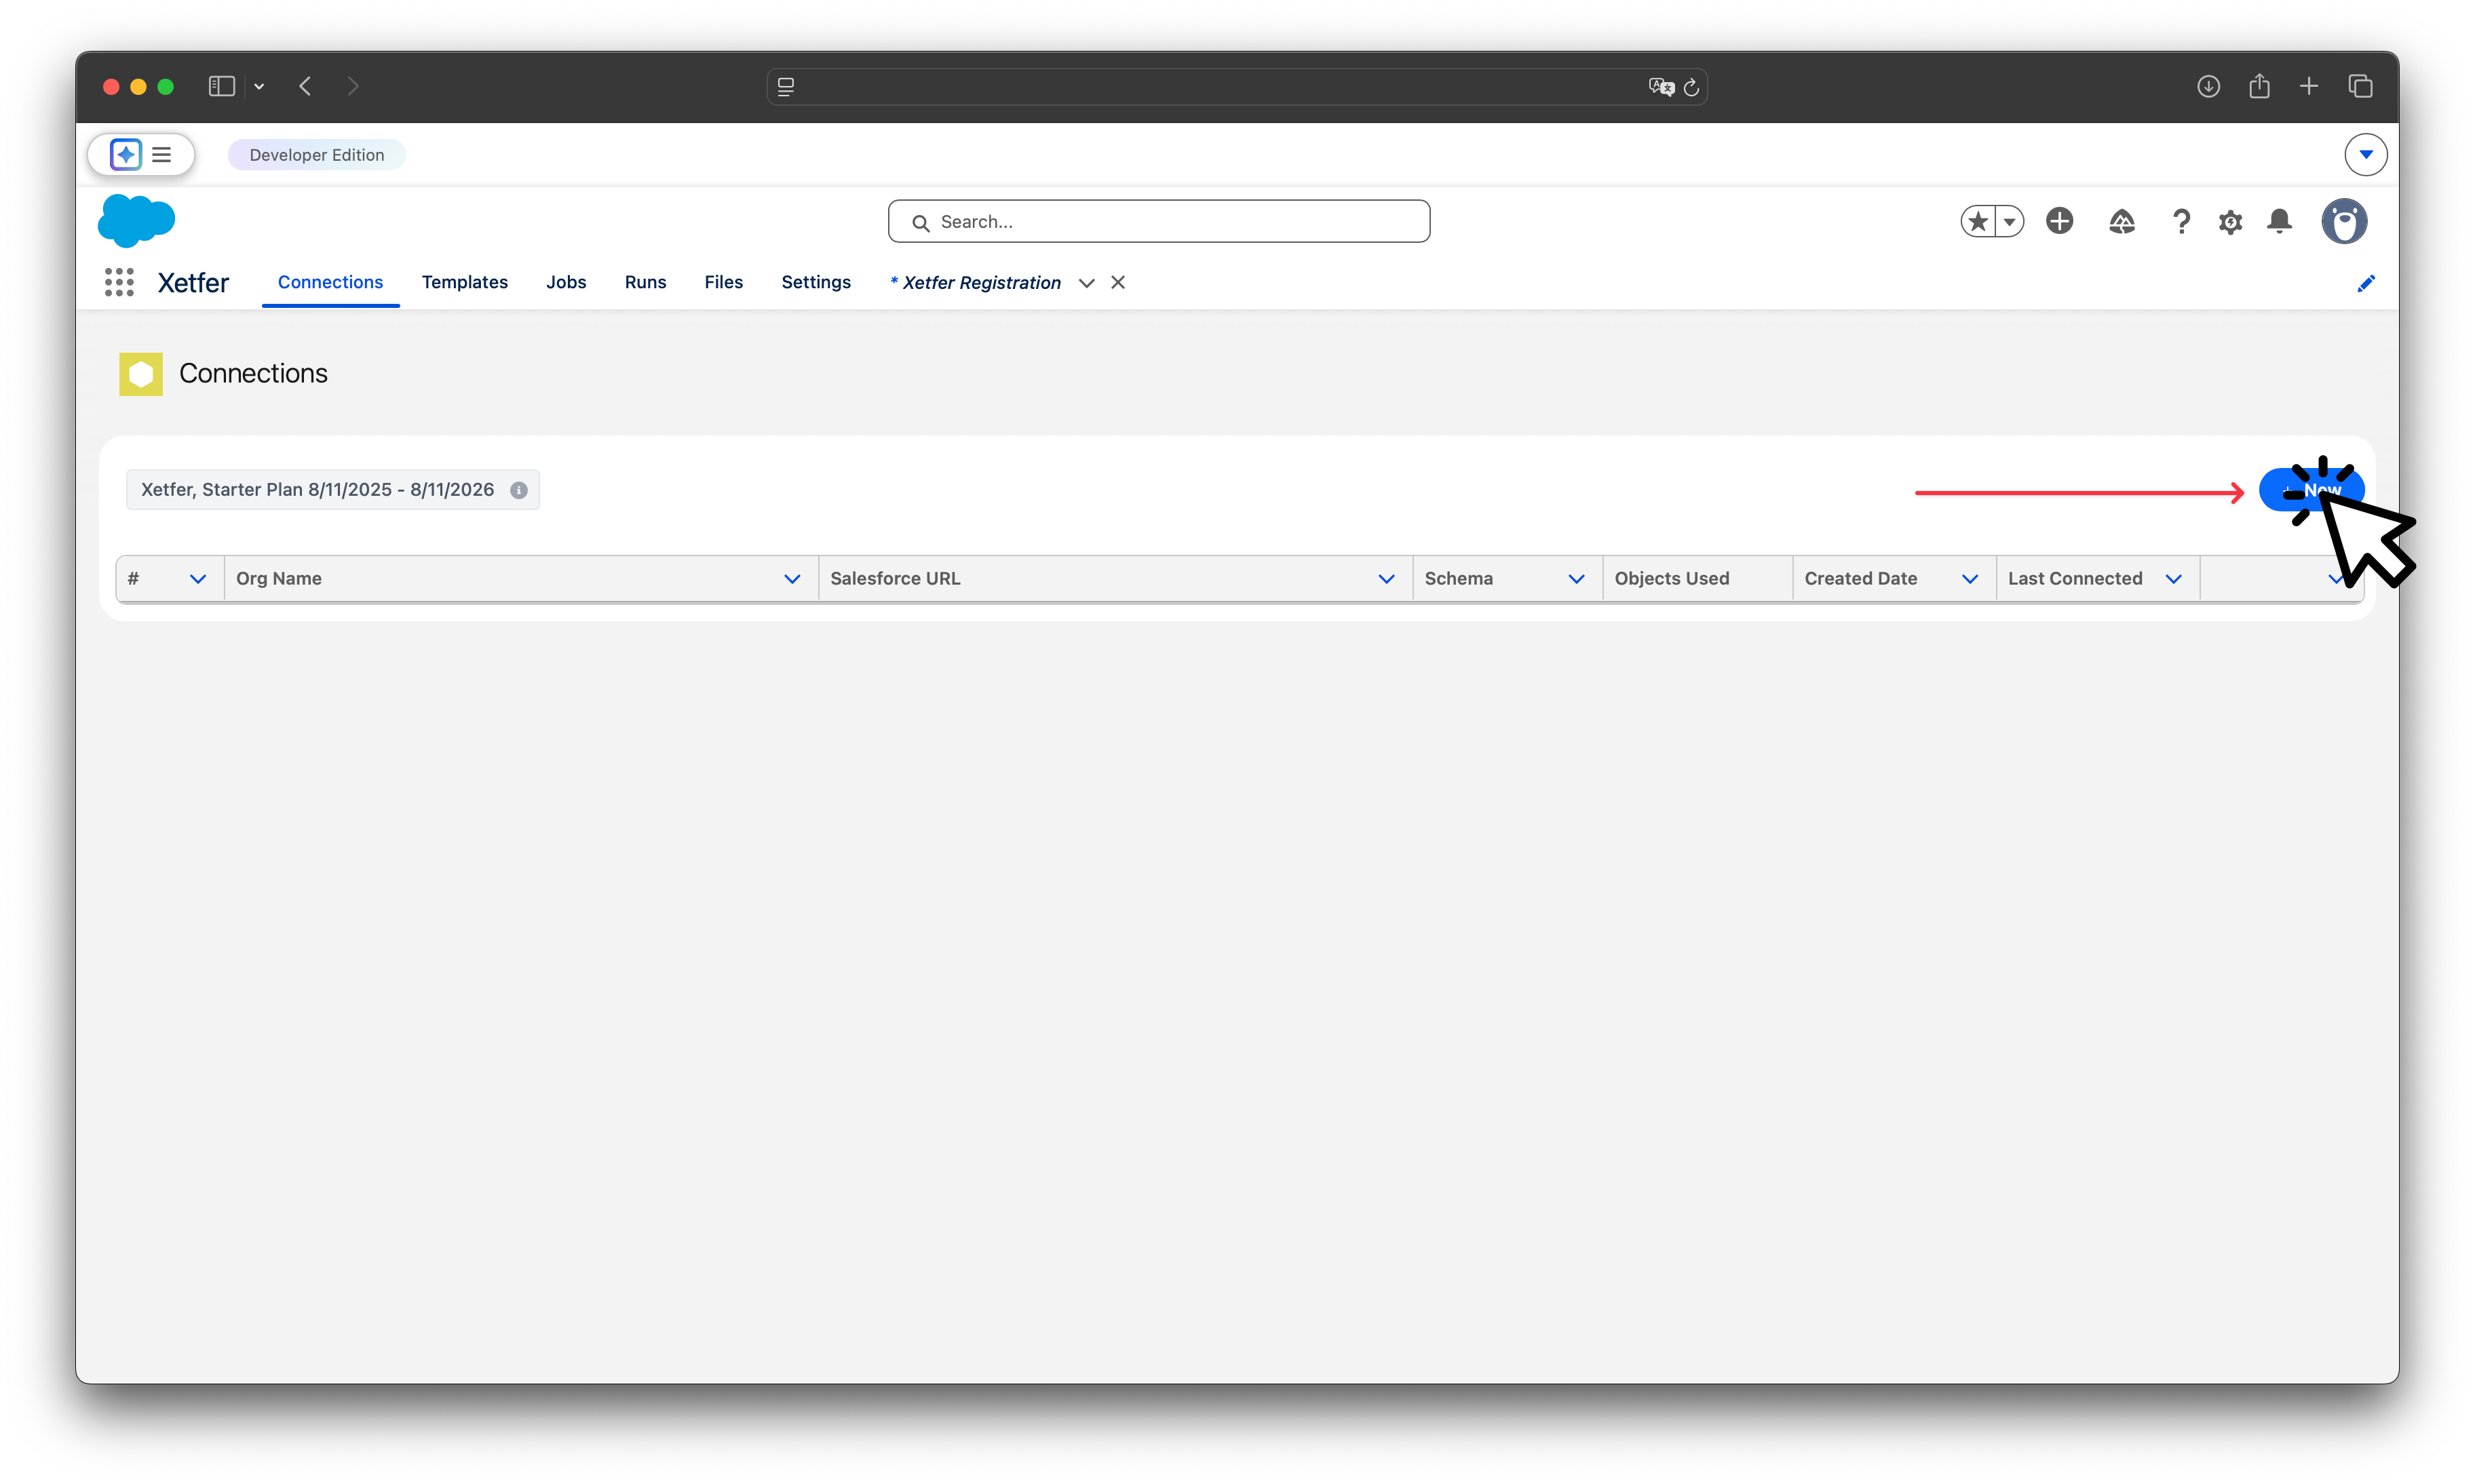Click the favorites star icon
This screenshot has width=2475, height=1484.
tap(1977, 221)
